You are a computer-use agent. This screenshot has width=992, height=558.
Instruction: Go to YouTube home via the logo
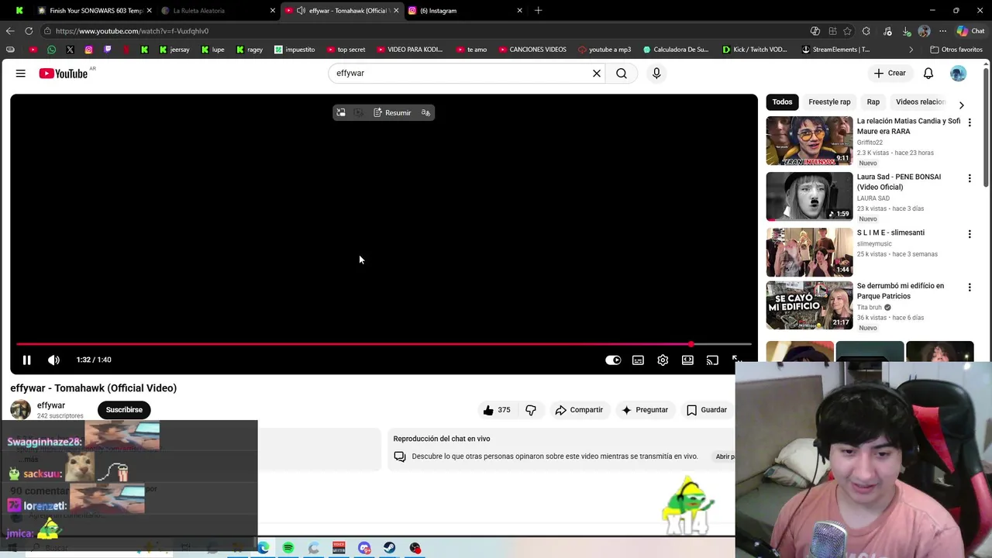pos(64,74)
